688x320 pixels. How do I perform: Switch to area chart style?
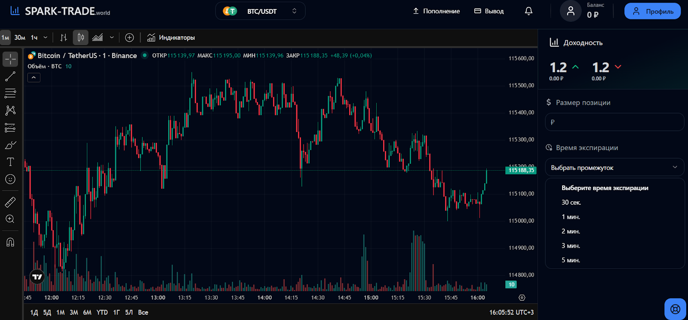coord(98,38)
